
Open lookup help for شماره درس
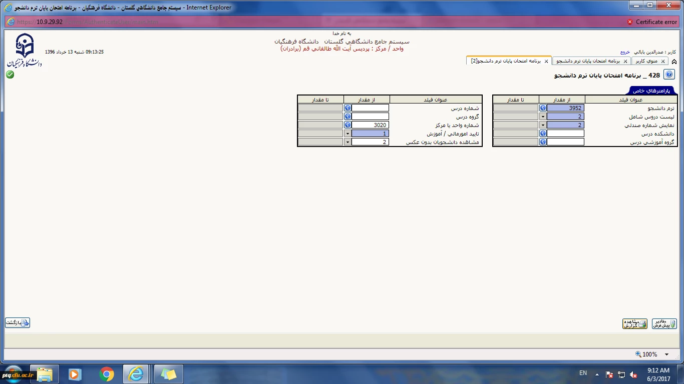pos(348,108)
